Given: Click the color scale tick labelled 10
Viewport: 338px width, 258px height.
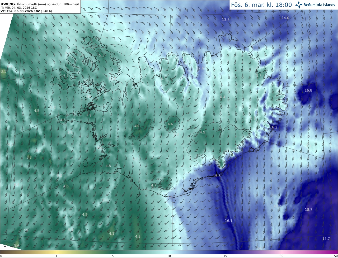Looking at the screenshot, I should click(x=169, y=256).
